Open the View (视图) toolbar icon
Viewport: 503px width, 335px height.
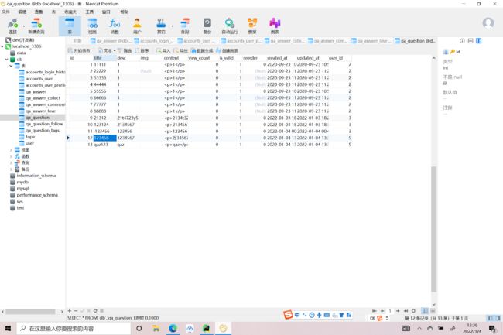pos(92,26)
